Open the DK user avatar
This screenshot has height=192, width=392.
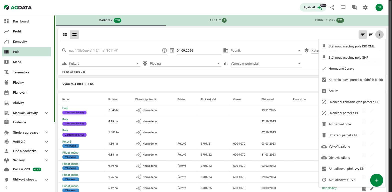pos(379,7)
